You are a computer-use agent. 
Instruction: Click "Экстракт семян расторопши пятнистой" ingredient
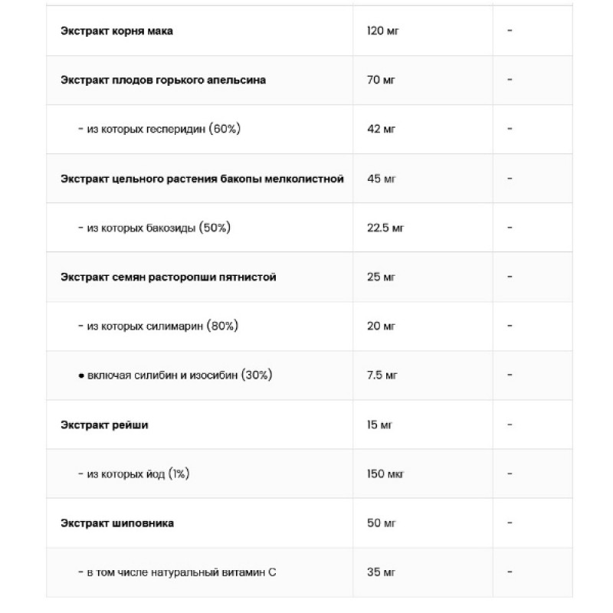pyautogui.click(x=168, y=277)
